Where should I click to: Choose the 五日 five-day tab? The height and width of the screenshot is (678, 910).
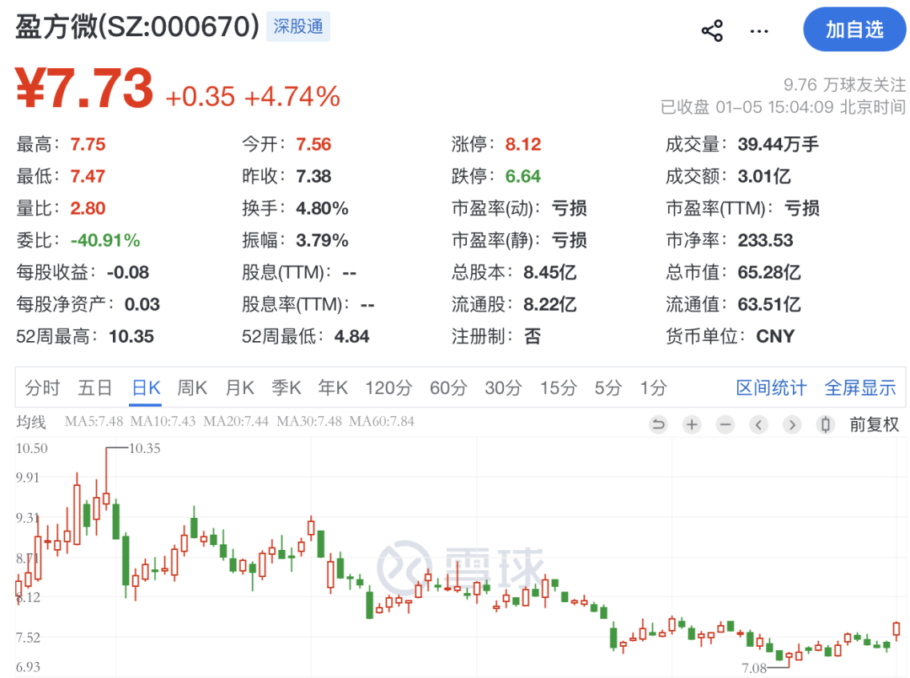point(94,387)
